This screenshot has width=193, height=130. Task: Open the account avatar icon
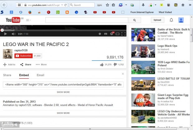coord(181,20)
